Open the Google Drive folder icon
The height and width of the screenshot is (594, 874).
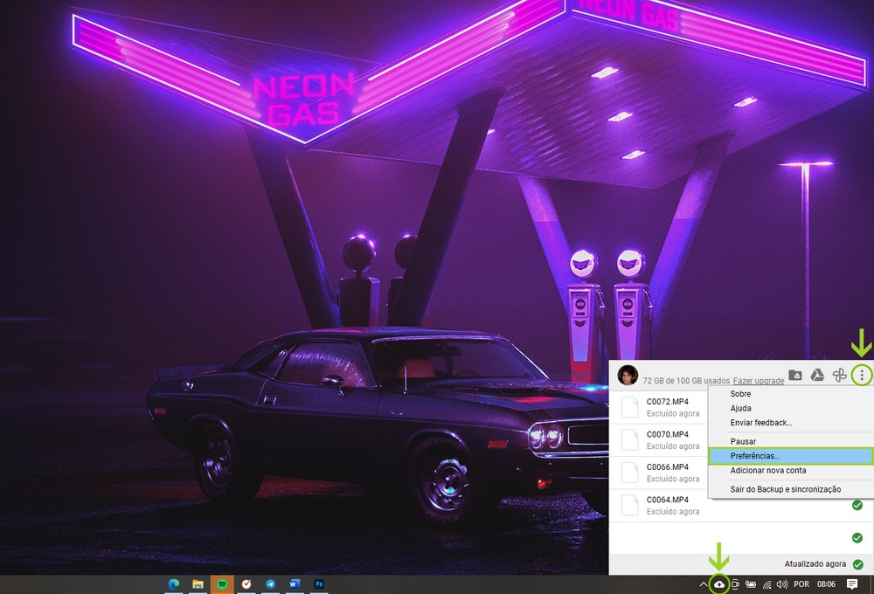point(795,376)
